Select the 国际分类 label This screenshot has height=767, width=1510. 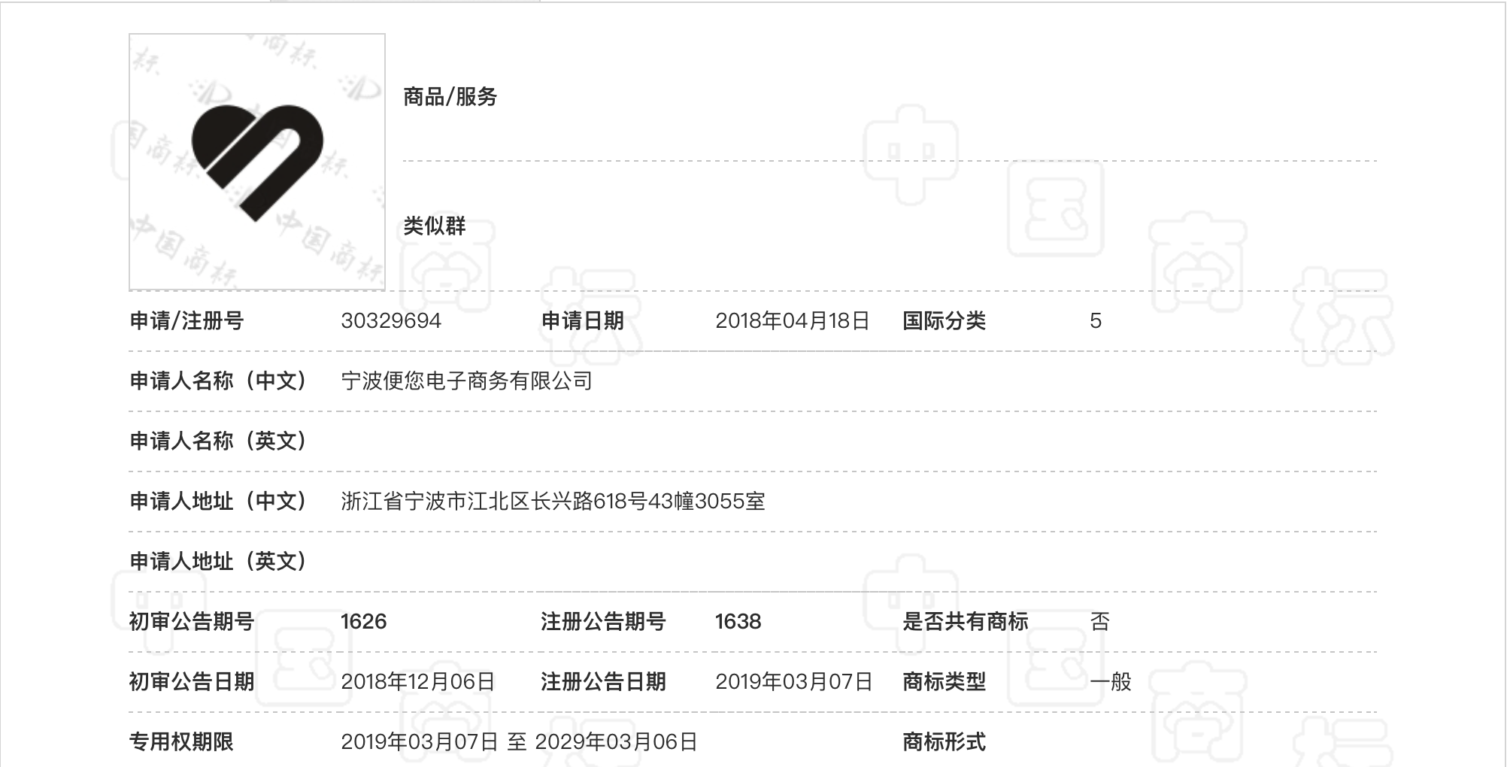click(x=944, y=321)
